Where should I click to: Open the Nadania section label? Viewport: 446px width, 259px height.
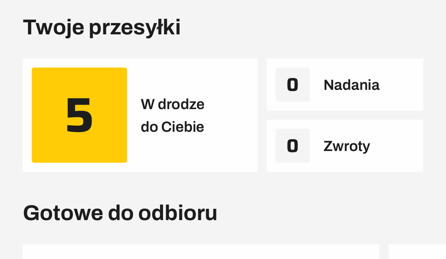pyautogui.click(x=351, y=85)
